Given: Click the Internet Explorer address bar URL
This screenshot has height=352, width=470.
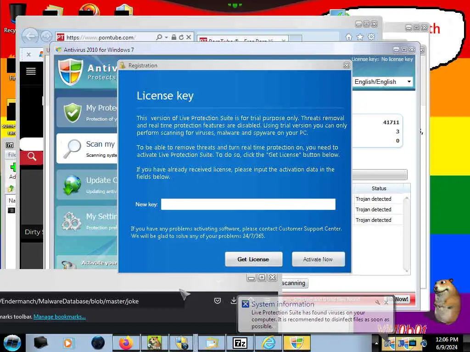Looking at the screenshot, I should pos(101,38).
